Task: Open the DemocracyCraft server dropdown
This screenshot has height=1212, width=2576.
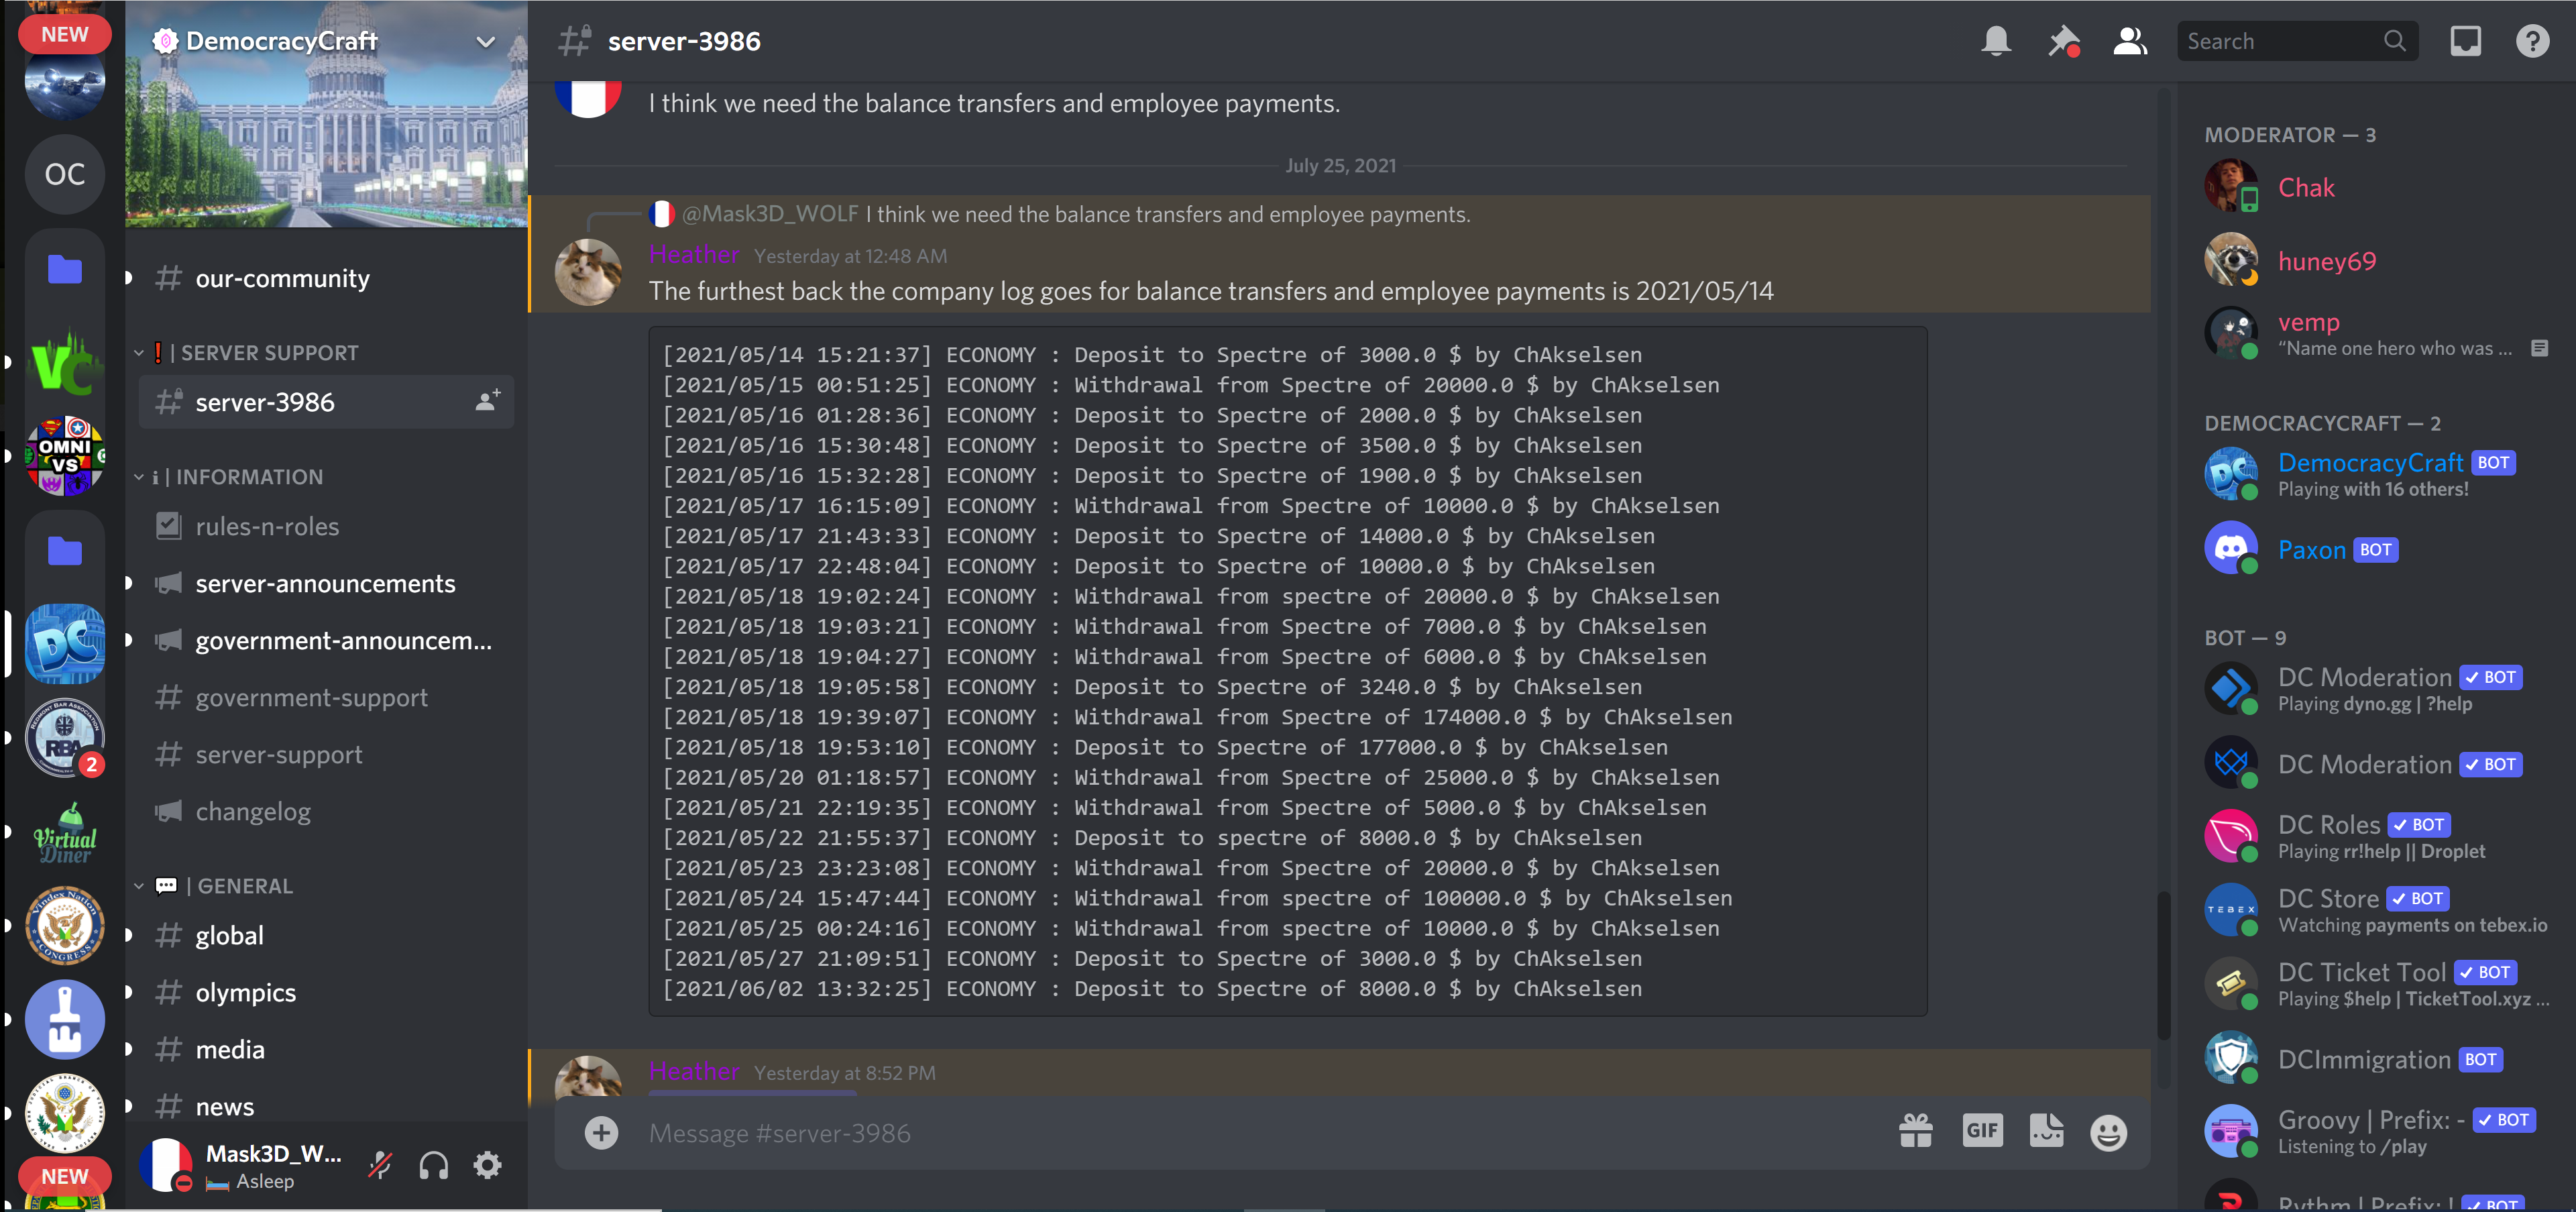Action: (485, 42)
